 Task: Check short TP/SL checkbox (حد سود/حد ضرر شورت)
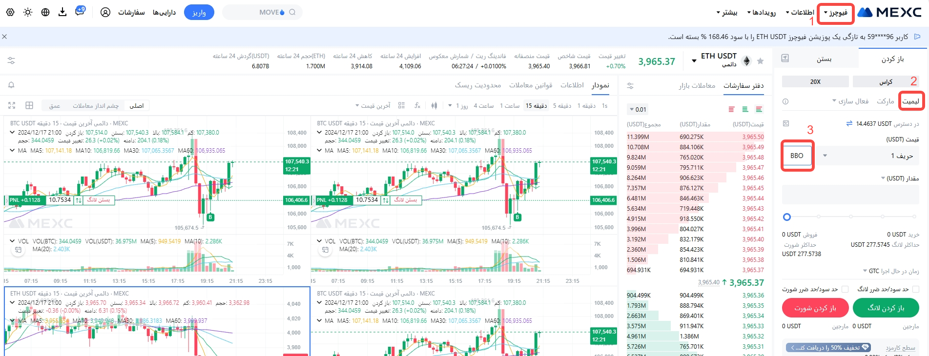click(845, 289)
